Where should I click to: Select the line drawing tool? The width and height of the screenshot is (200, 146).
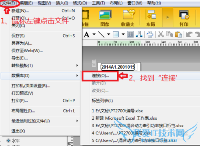click(101, 34)
